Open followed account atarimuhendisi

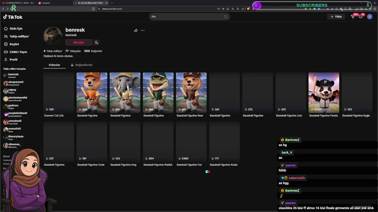click(x=16, y=99)
